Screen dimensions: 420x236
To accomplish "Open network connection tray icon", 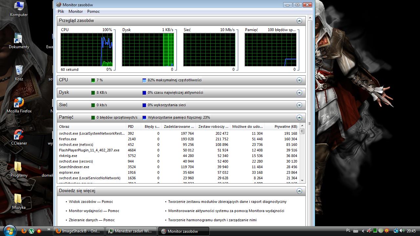I will pos(396,231).
